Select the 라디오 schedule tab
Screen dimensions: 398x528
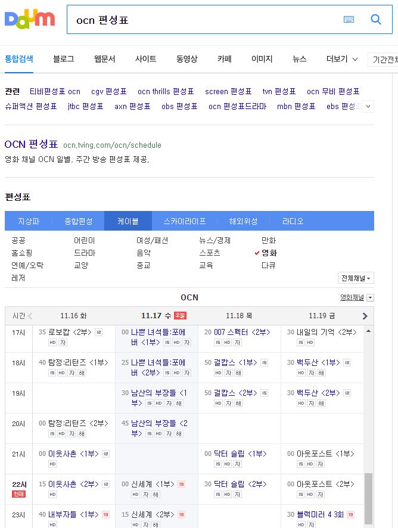click(x=293, y=221)
